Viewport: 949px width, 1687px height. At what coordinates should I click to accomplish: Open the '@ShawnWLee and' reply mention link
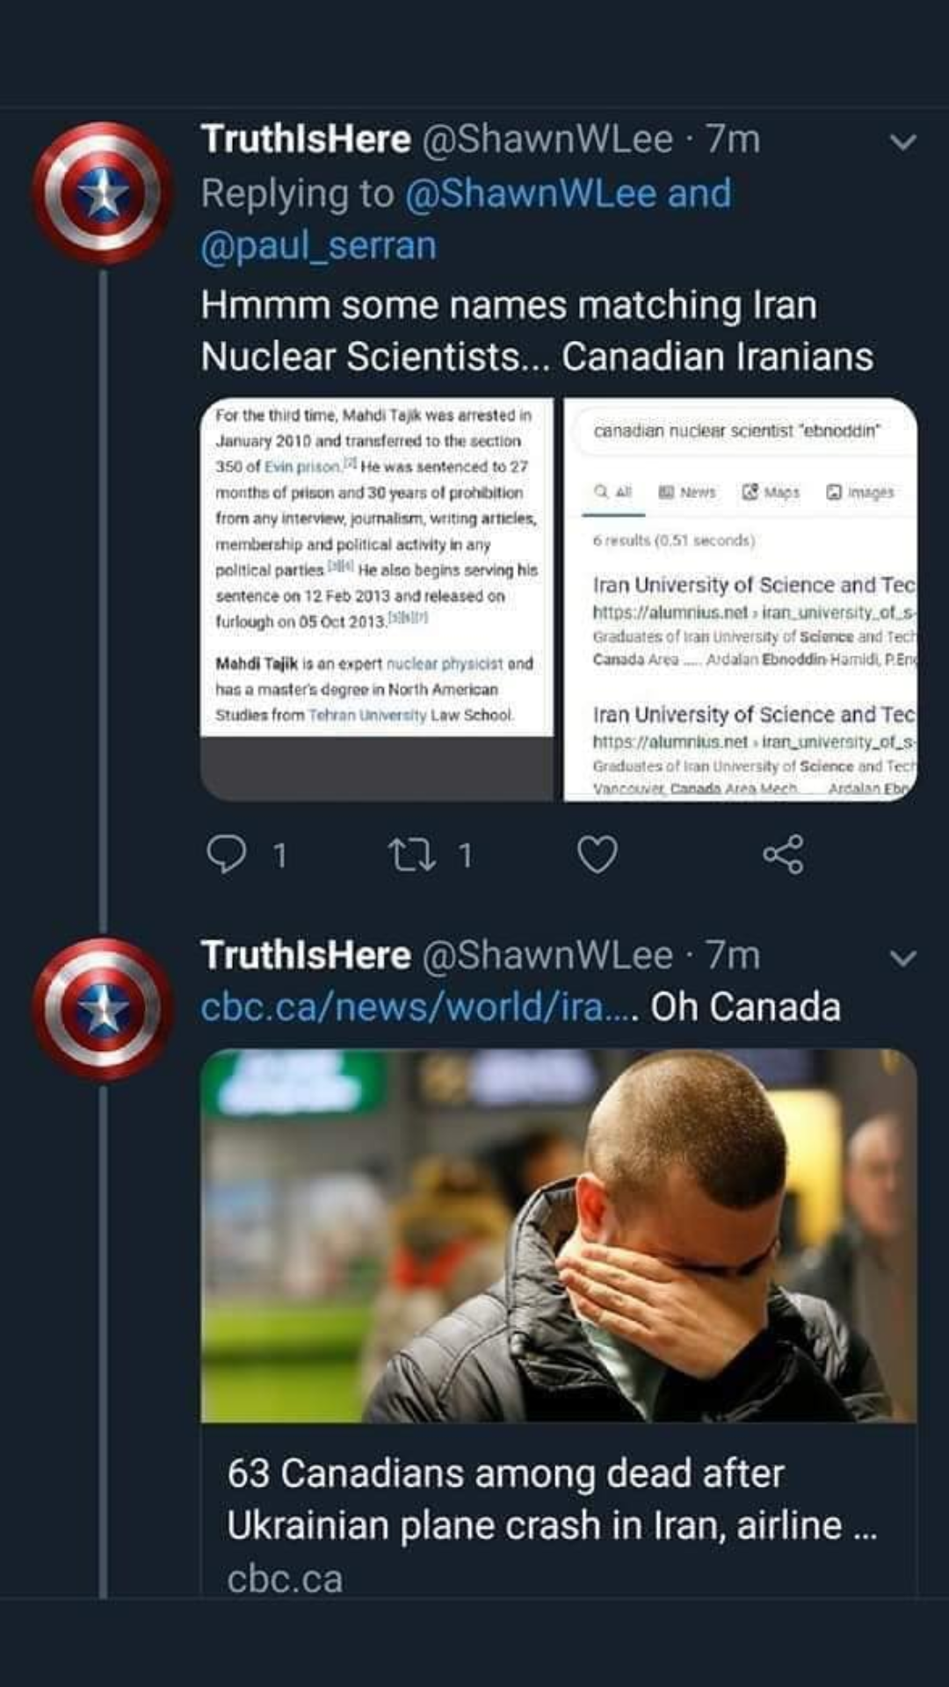pyautogui.click(x=568, y=193)
